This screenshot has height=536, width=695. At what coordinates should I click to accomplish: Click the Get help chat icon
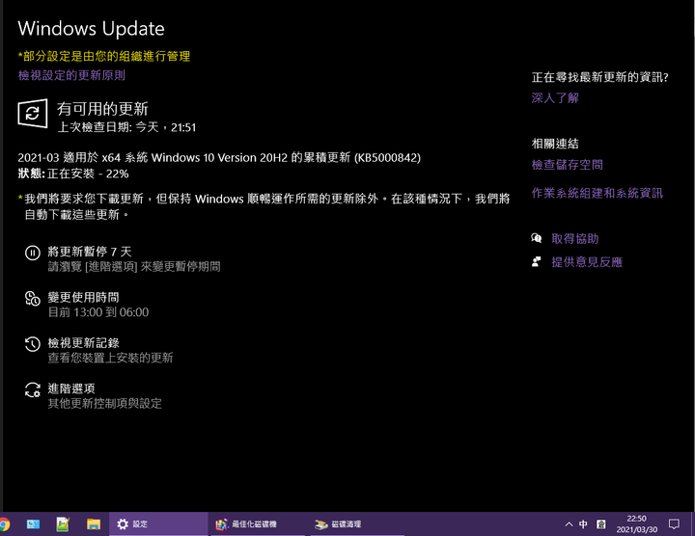point(537,238)
